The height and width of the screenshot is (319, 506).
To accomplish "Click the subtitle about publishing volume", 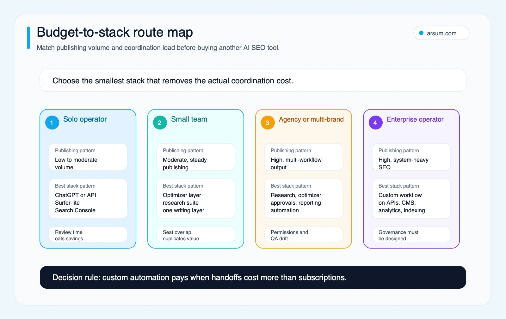I will tap(158, 48).
